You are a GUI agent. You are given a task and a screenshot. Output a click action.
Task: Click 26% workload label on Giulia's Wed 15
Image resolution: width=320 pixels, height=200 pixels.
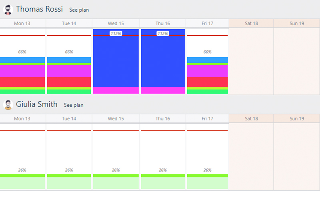116,170
